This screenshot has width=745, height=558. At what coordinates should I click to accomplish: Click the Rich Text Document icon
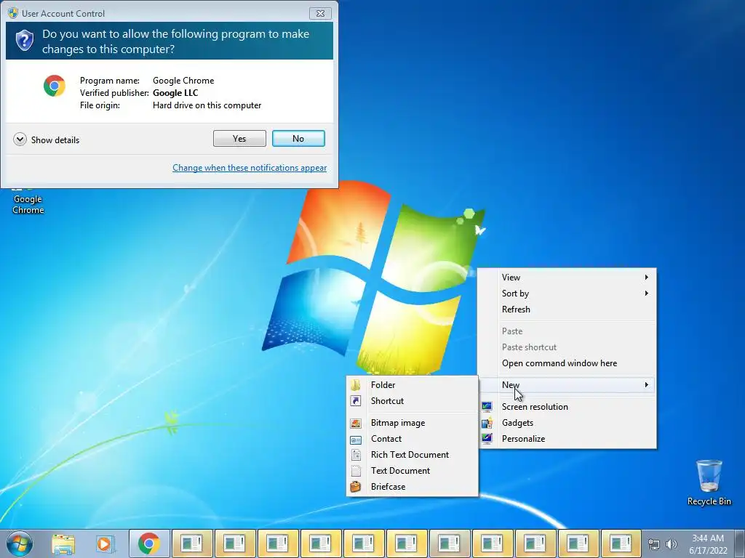[x=356, y=455]
